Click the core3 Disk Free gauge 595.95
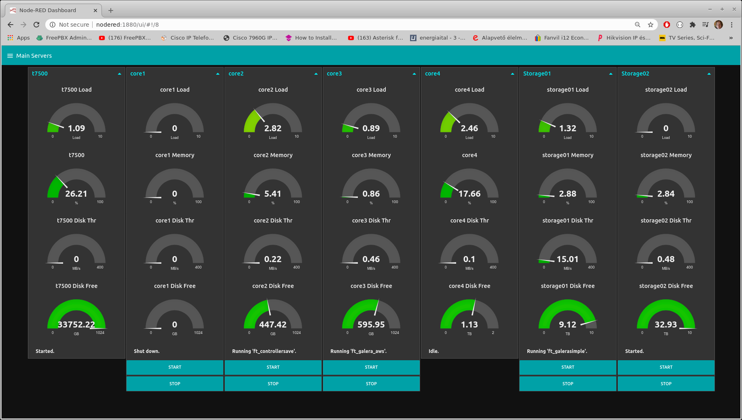The width and height of the screenshot is (742, 420). click(371, 324)
